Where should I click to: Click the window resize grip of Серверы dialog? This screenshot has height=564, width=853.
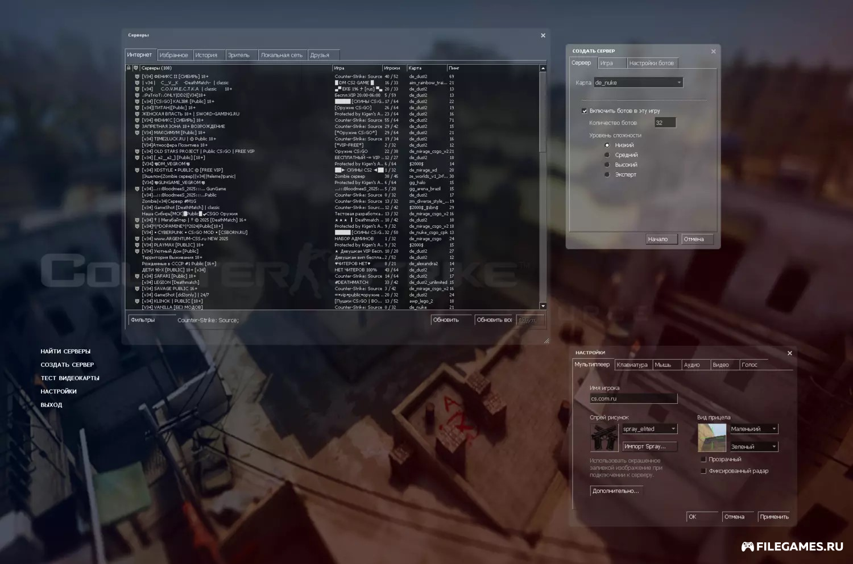click(x=546, y=341)
